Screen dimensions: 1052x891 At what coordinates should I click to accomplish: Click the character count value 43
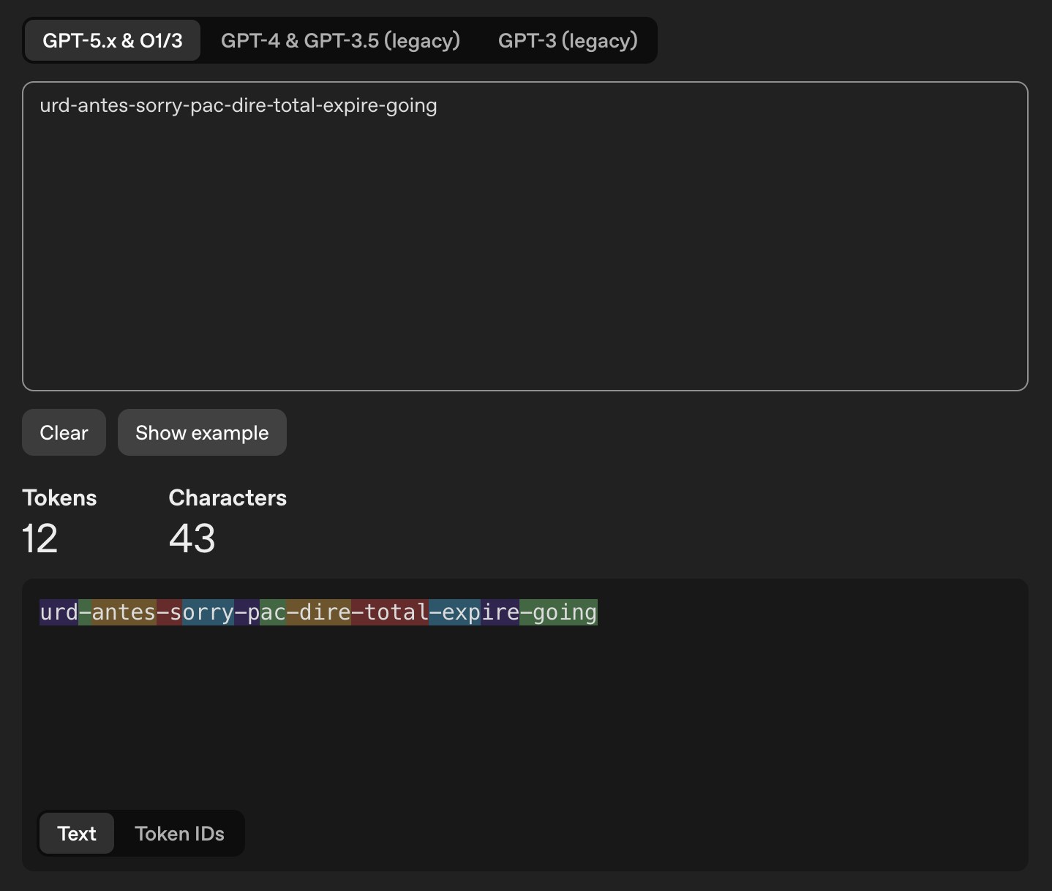pyautogui.click(x=192, y=538)
